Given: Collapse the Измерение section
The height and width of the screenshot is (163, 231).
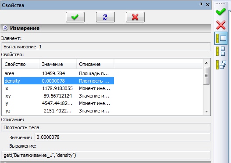Looking at the screenshot, I should [5, 28].
